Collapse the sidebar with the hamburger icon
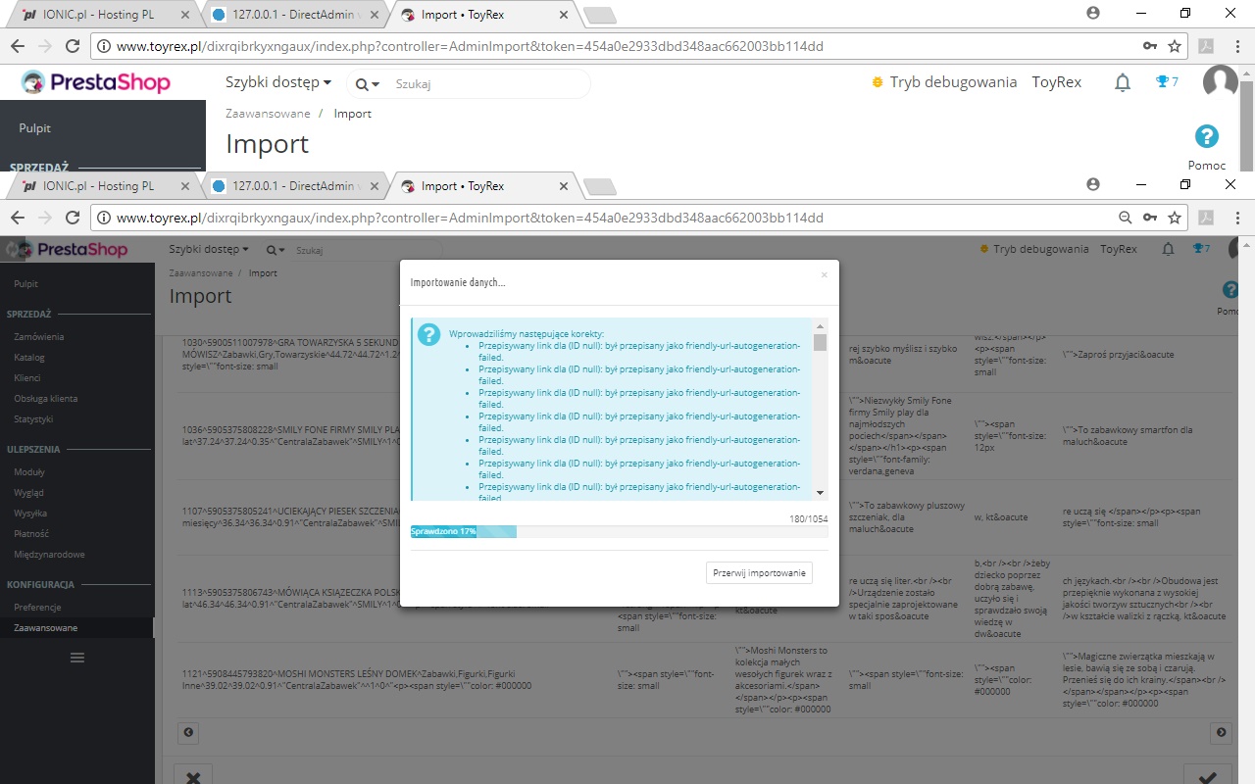This screenshot has width=1255, height=784. point(77,657)
